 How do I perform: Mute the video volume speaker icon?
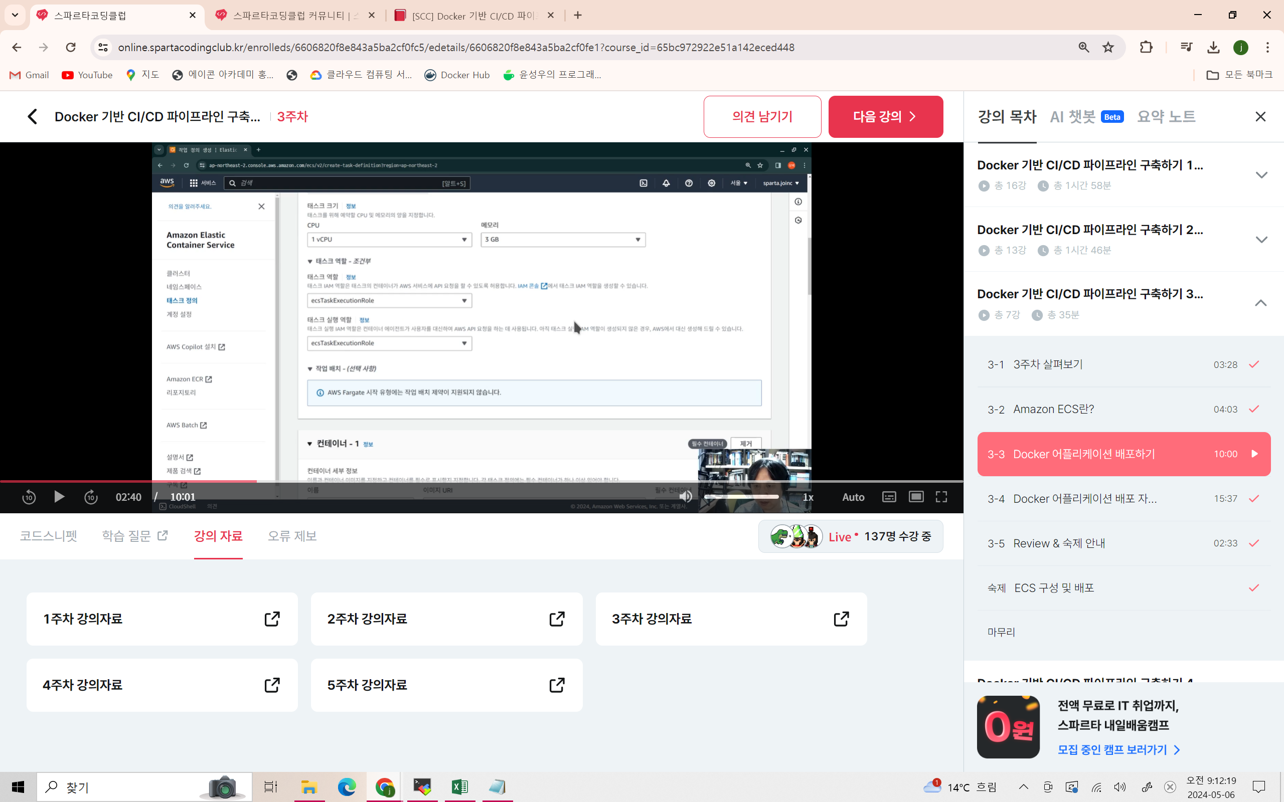(686, 496)
